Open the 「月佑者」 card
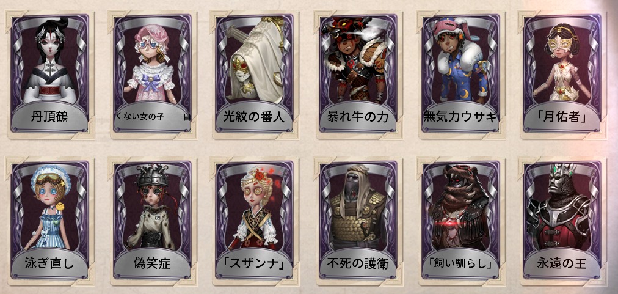 562,74
